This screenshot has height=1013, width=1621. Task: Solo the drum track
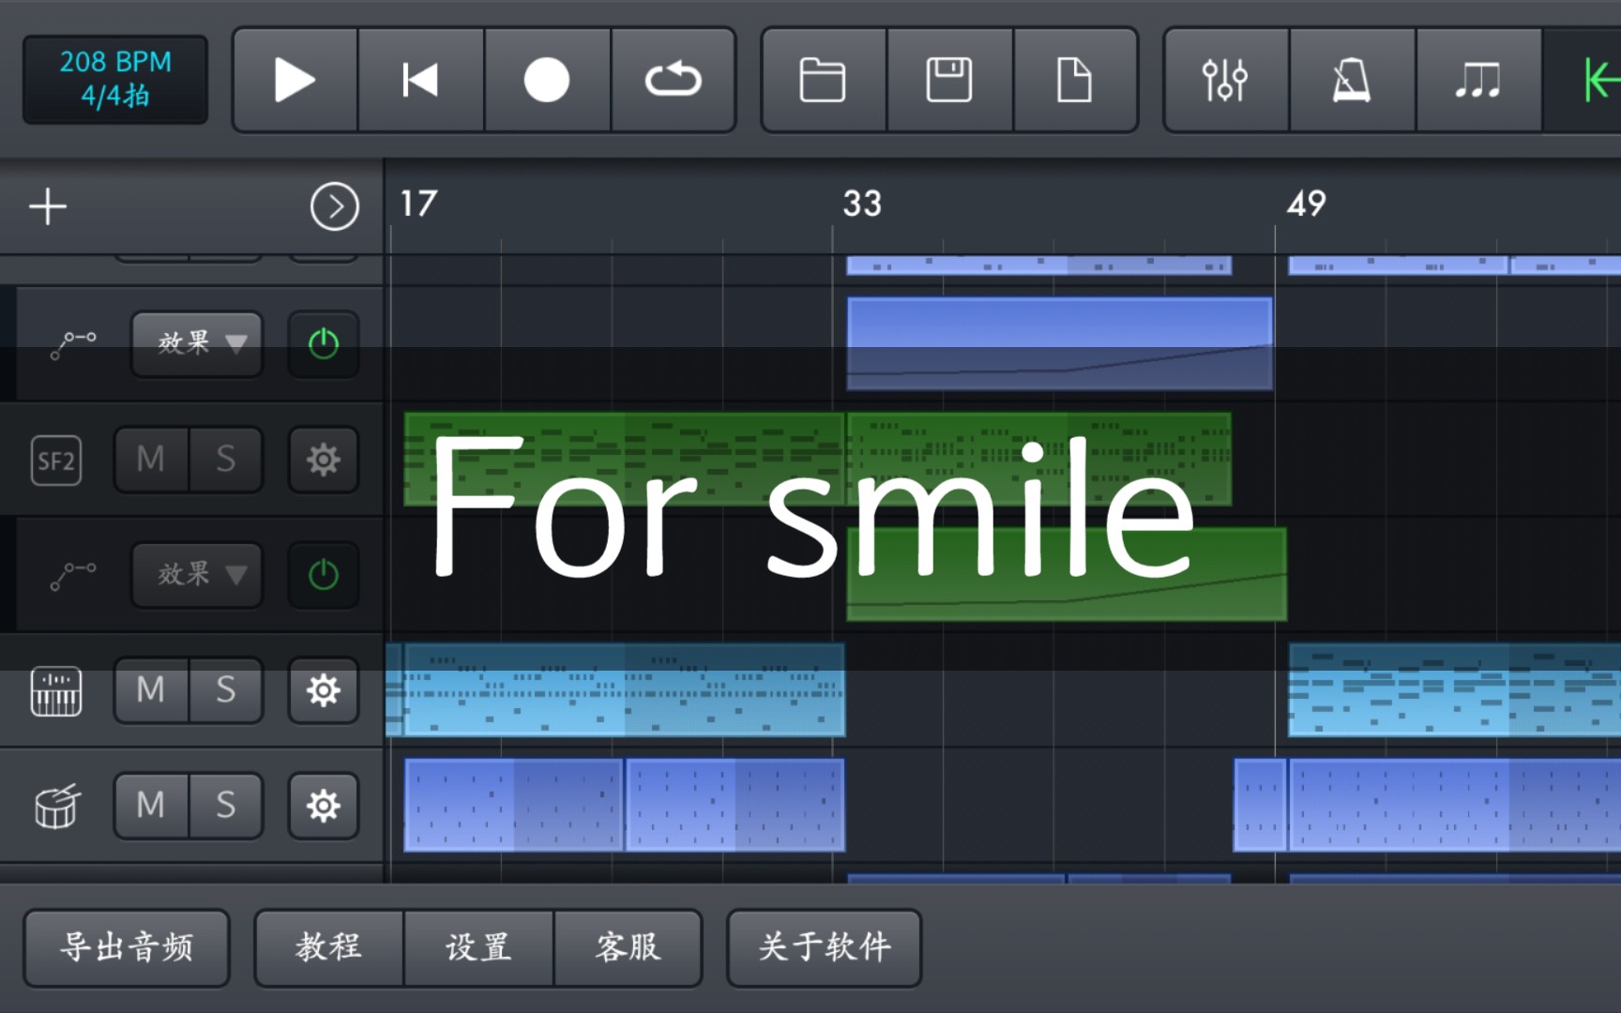pos(226,806)
